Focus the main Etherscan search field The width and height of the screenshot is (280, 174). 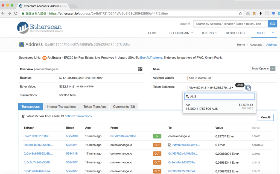230,24
